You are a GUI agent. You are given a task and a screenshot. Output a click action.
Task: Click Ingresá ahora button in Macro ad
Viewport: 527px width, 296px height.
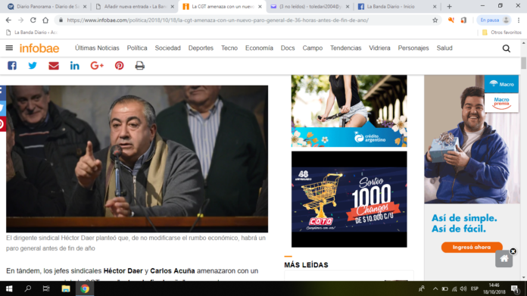point(472,248)
